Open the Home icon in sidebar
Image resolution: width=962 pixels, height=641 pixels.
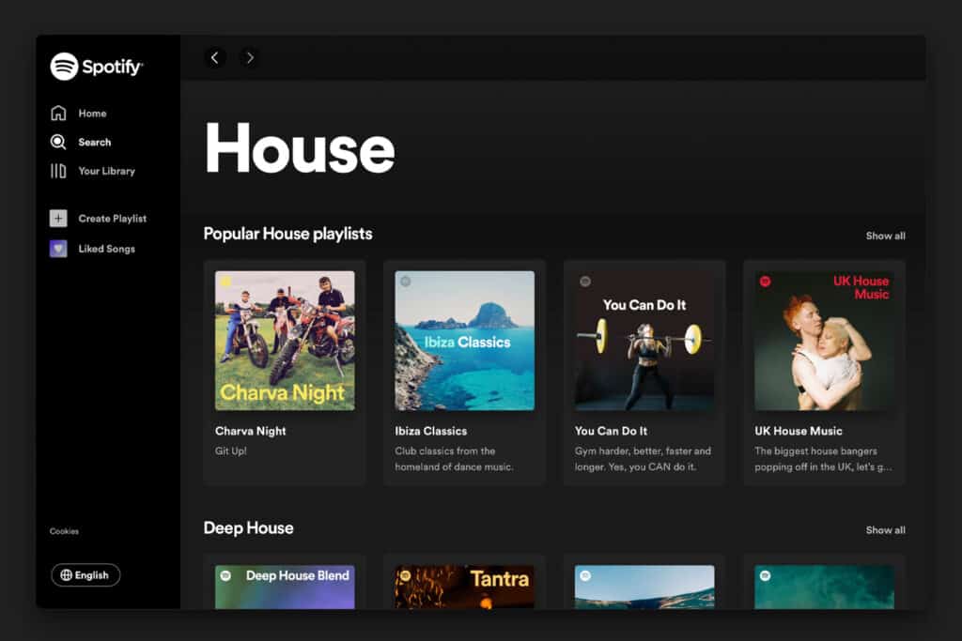point(58,113)
